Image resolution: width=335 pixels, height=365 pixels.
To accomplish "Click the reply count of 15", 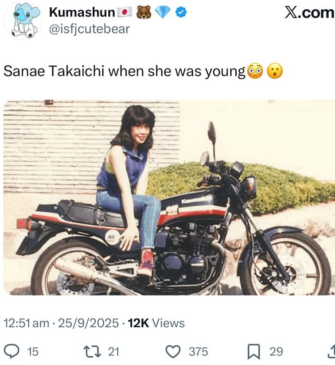I will click(32, 352).
